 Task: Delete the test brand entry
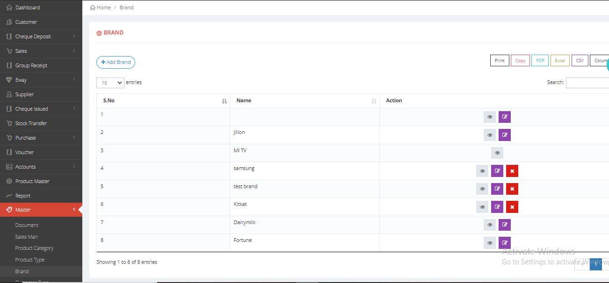512,189
